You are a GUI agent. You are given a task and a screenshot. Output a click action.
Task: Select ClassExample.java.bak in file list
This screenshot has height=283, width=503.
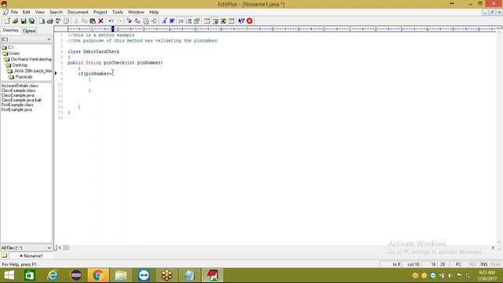(x=21, y=100)
